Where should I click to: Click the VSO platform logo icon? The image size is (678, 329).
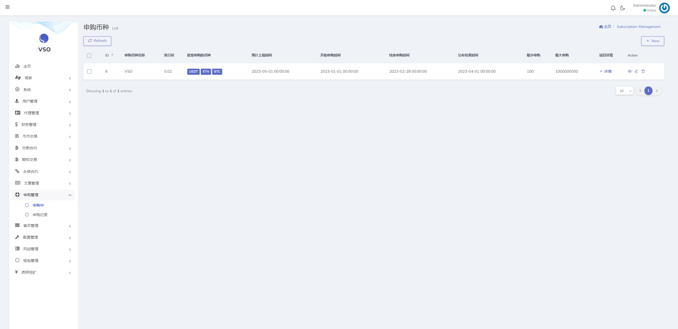coord(43,38)
